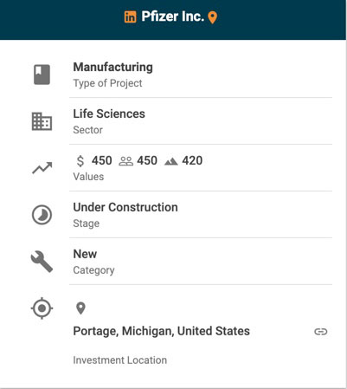The width and height of the screenshot is (347, 389).
Task: Click the Pfizer Inc. header title
Action: coord(173,16)
